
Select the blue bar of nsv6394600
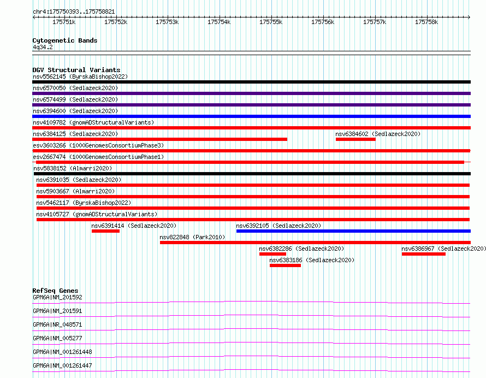(251, 116)
